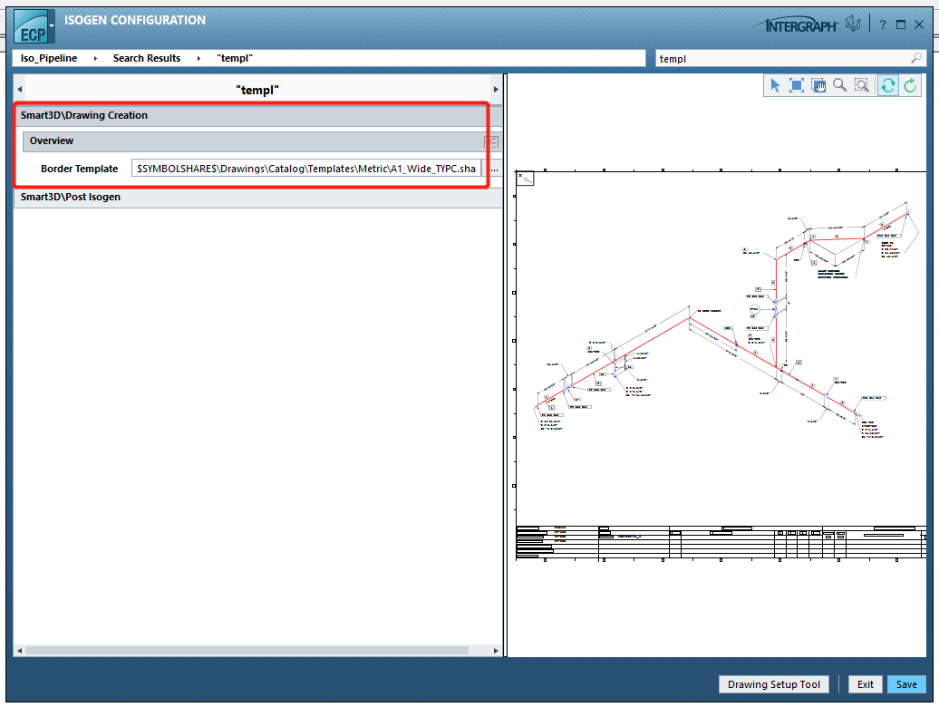Go to Search Results breadcrumb
This screenshot has height=707, width=939.
(x=147, y=58)
